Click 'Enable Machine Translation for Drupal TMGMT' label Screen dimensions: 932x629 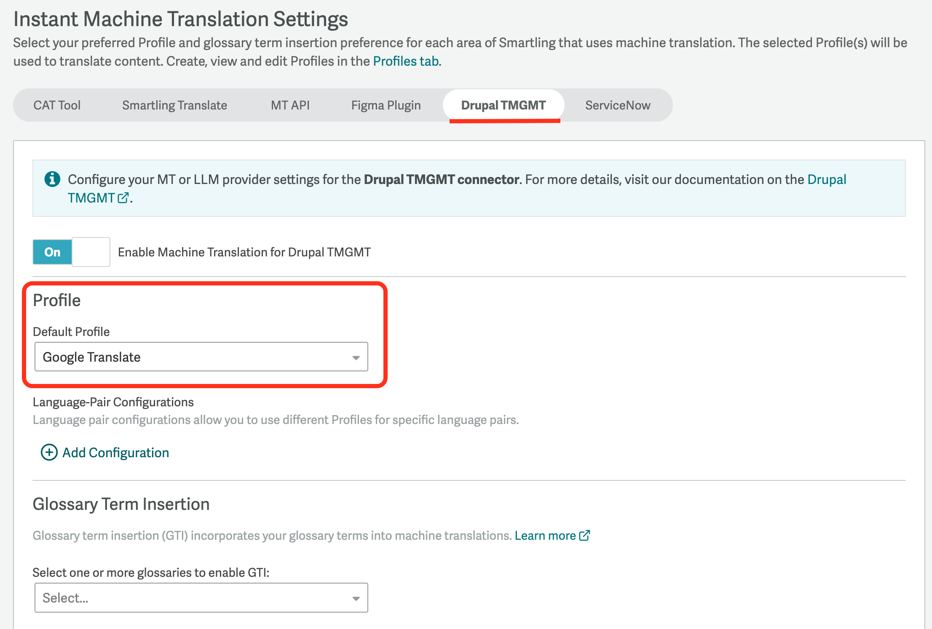[244, 252]
